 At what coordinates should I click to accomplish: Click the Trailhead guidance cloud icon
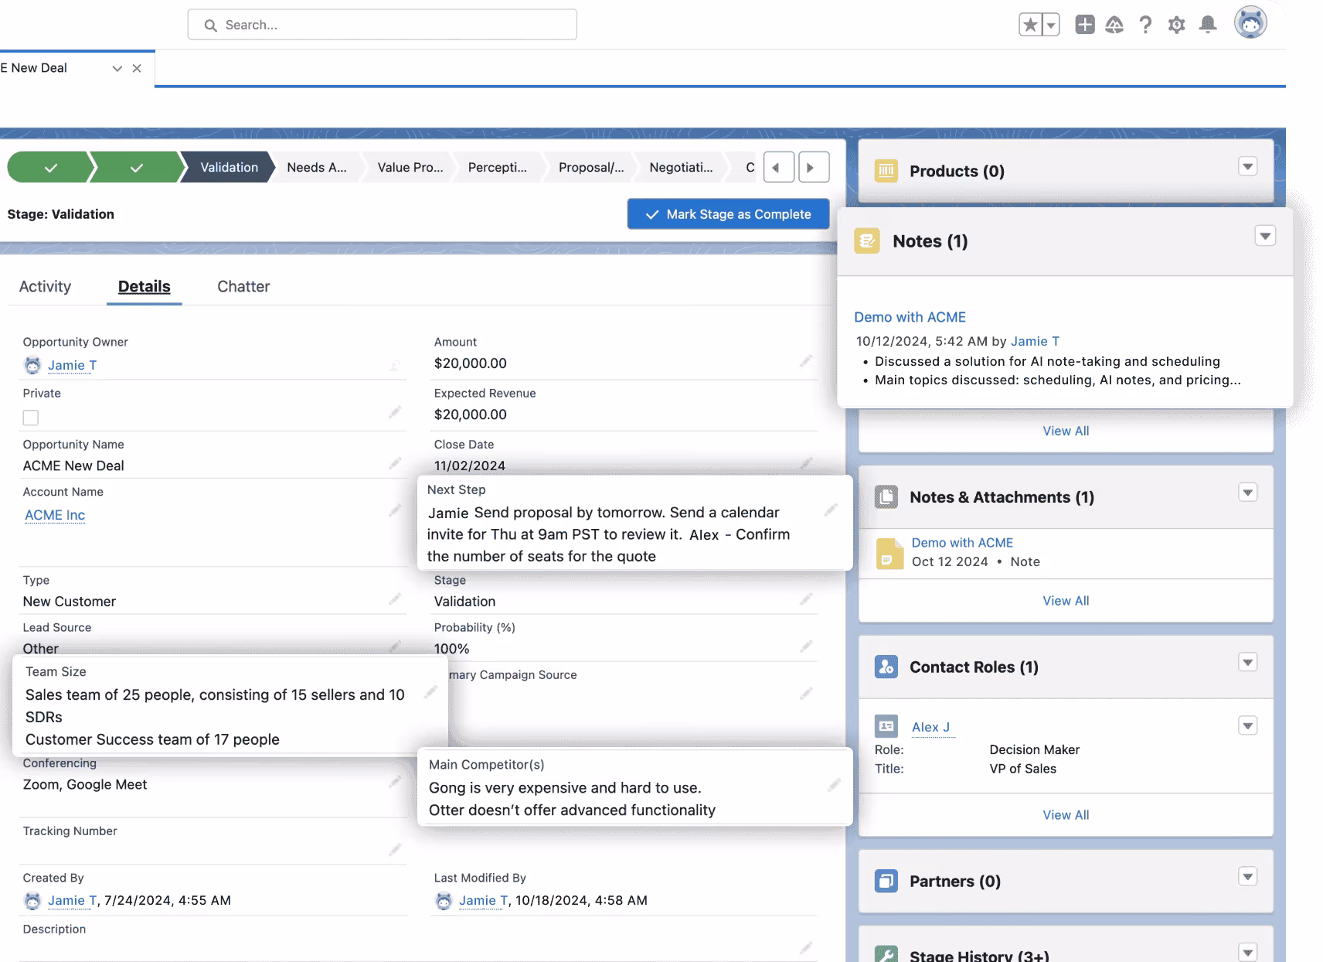tap(1114, 25)
